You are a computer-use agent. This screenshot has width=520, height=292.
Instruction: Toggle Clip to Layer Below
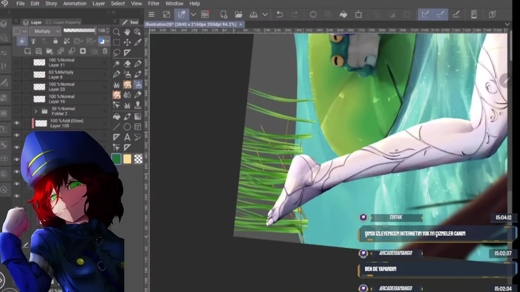22,41
